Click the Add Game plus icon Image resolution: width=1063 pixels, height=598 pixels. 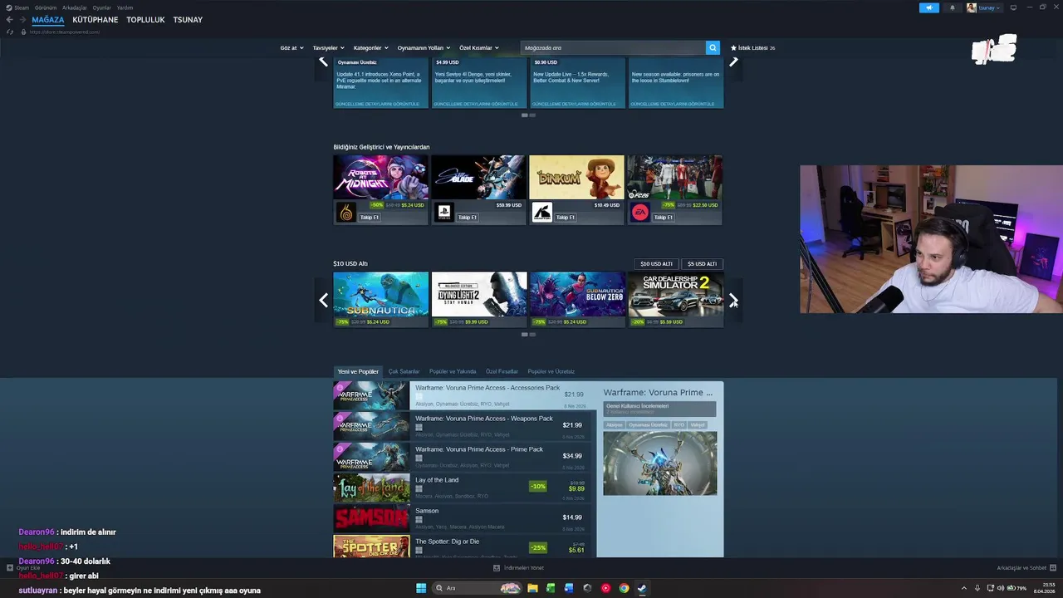(x=10, y=568)
